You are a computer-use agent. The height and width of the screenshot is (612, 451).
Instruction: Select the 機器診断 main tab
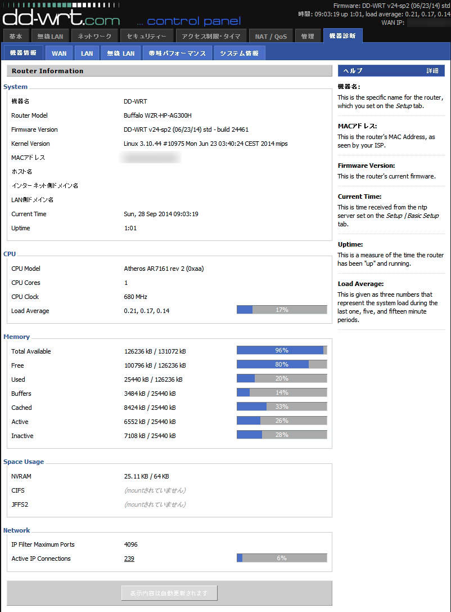click(342, 35)
